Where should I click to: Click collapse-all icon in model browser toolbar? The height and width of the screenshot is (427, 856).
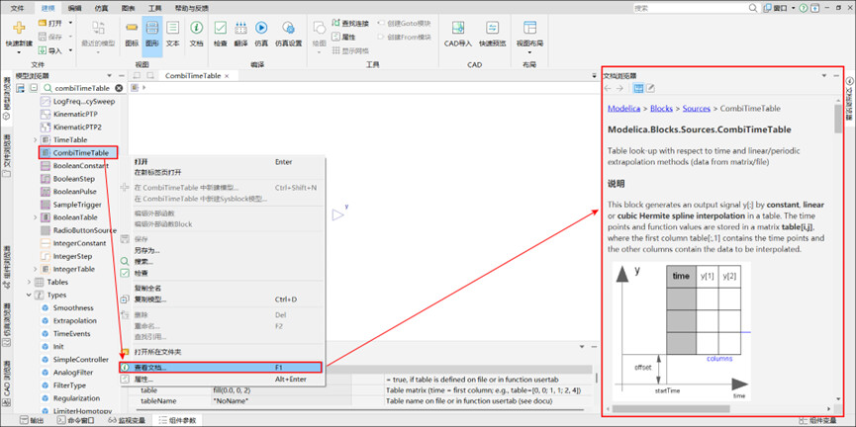click(x=34, y=88)
